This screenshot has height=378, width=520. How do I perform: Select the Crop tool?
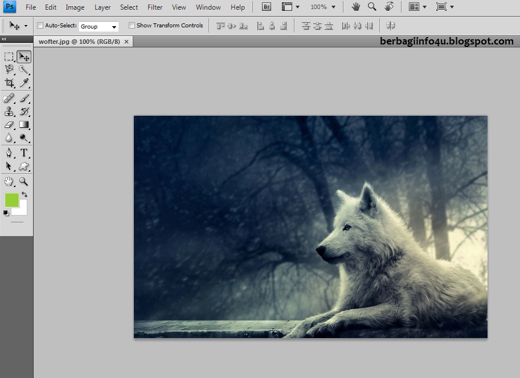pyautogui.click(x=9, y=83)
